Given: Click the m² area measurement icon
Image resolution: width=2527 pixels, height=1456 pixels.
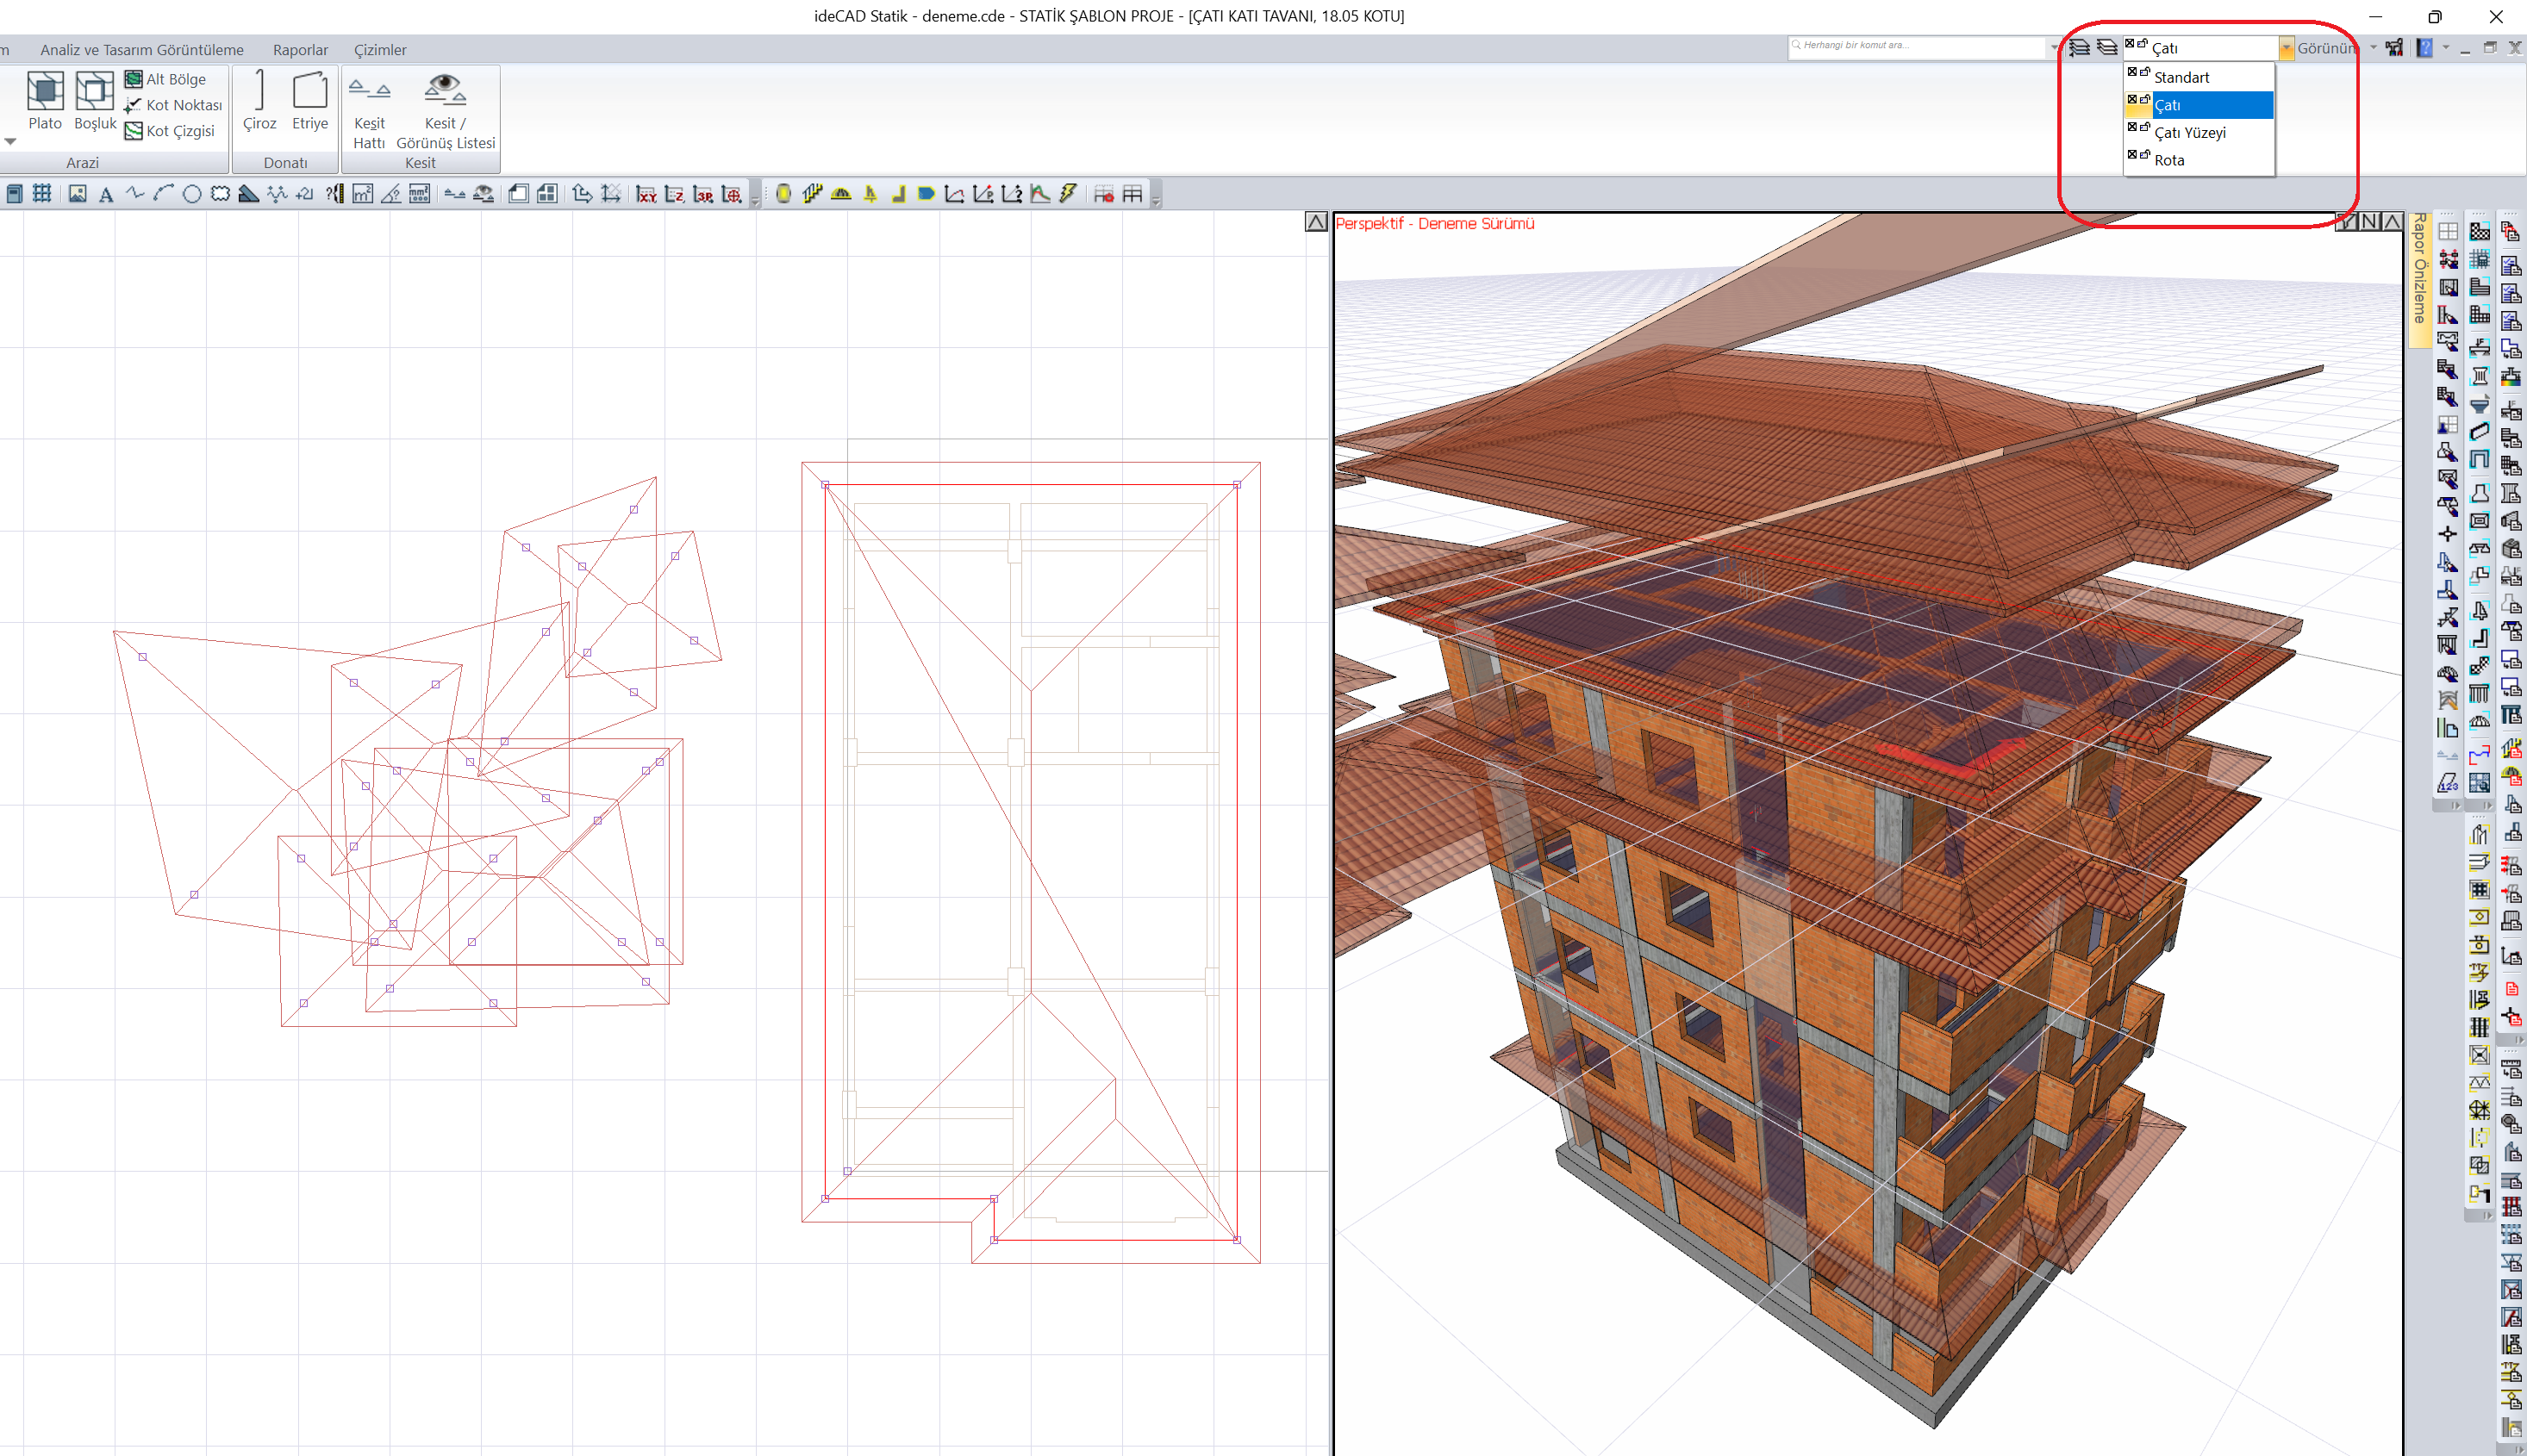Looking at the screenshot, I should [x=363, y=194].
